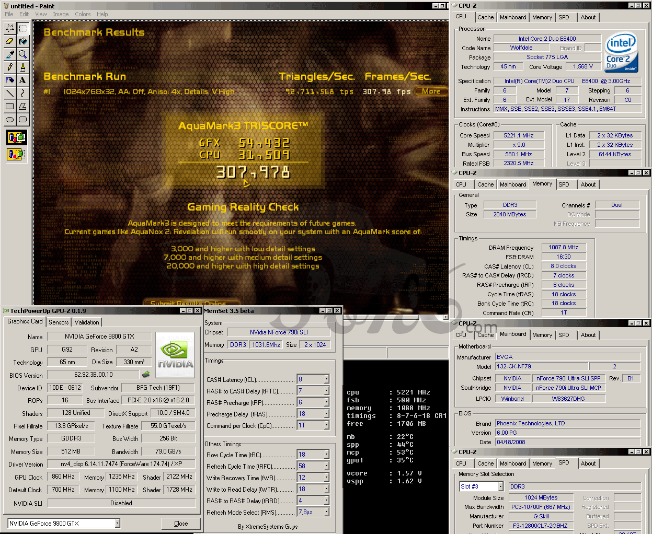Click the More button in AquaMark results

tap(431, 91)
